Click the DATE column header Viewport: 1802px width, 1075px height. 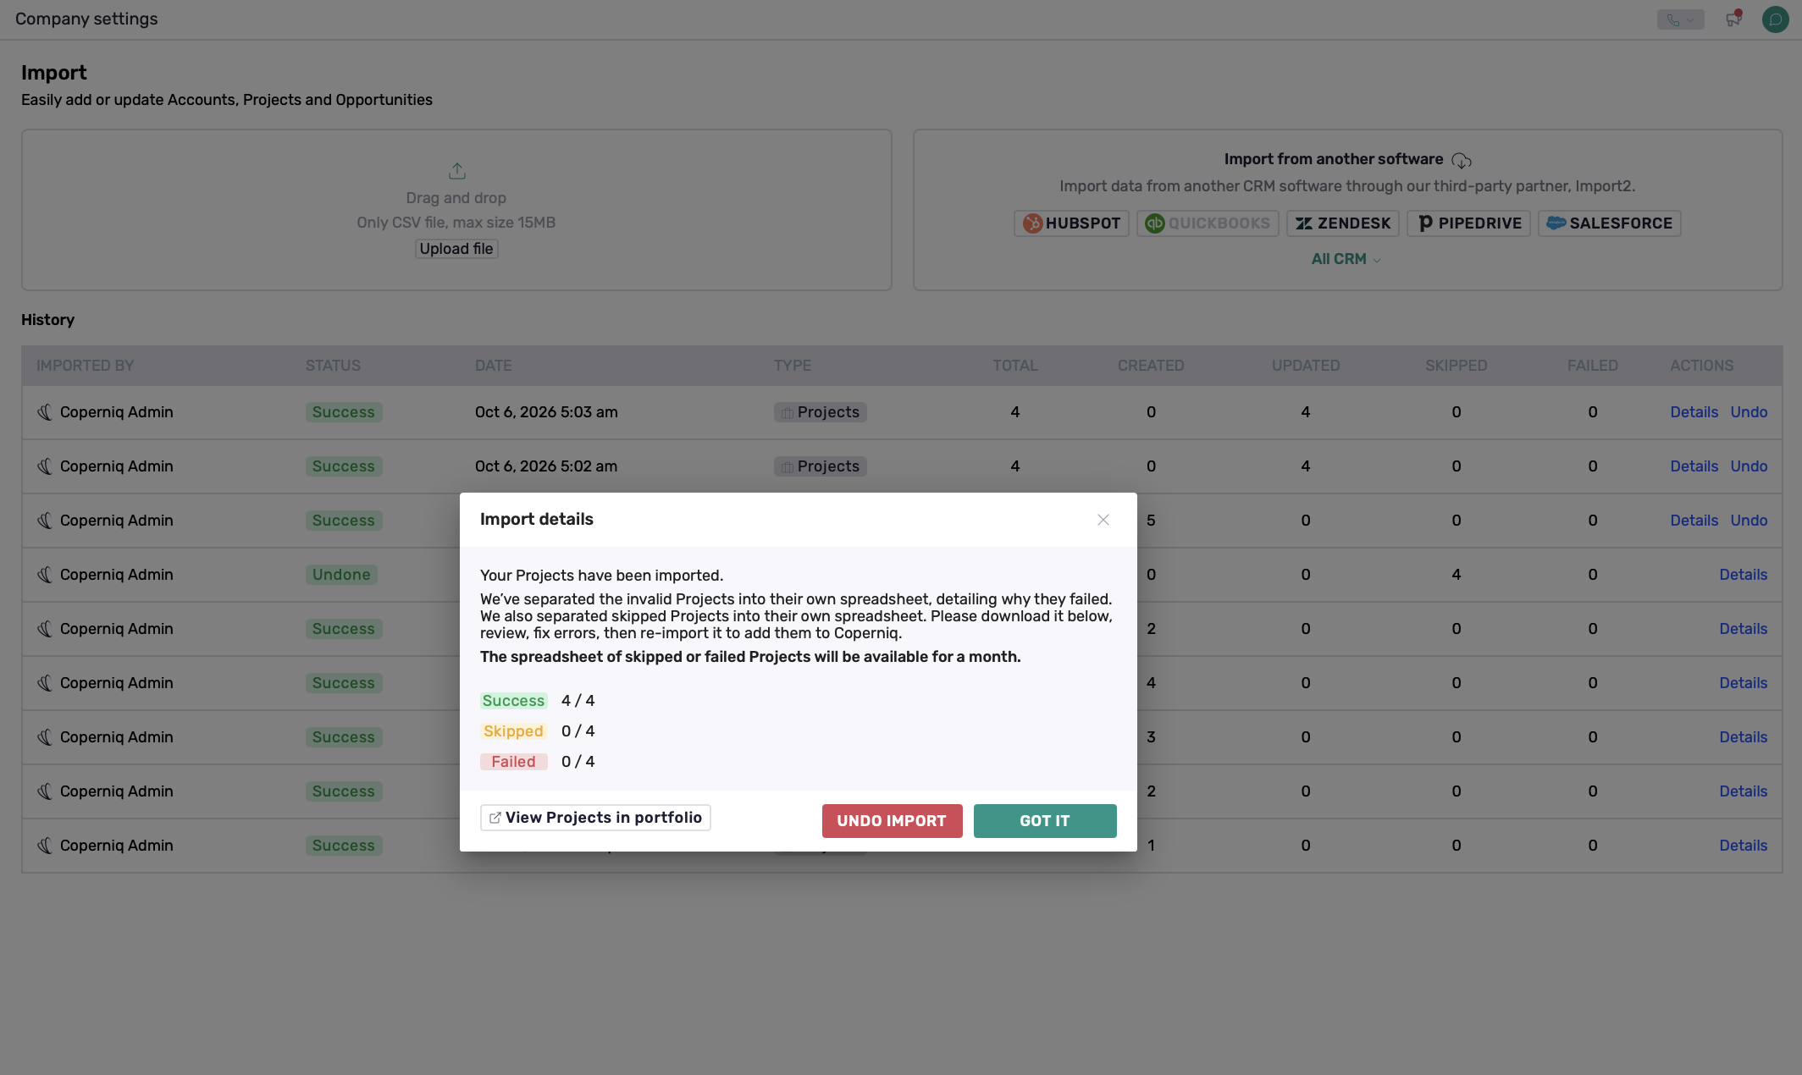coord(493,366)
